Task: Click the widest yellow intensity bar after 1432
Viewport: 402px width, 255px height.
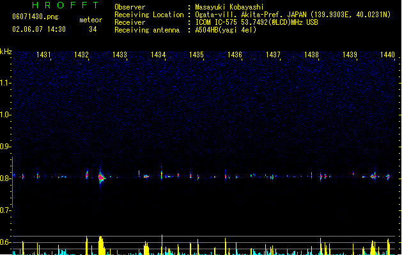Action: tap(102, 245)
